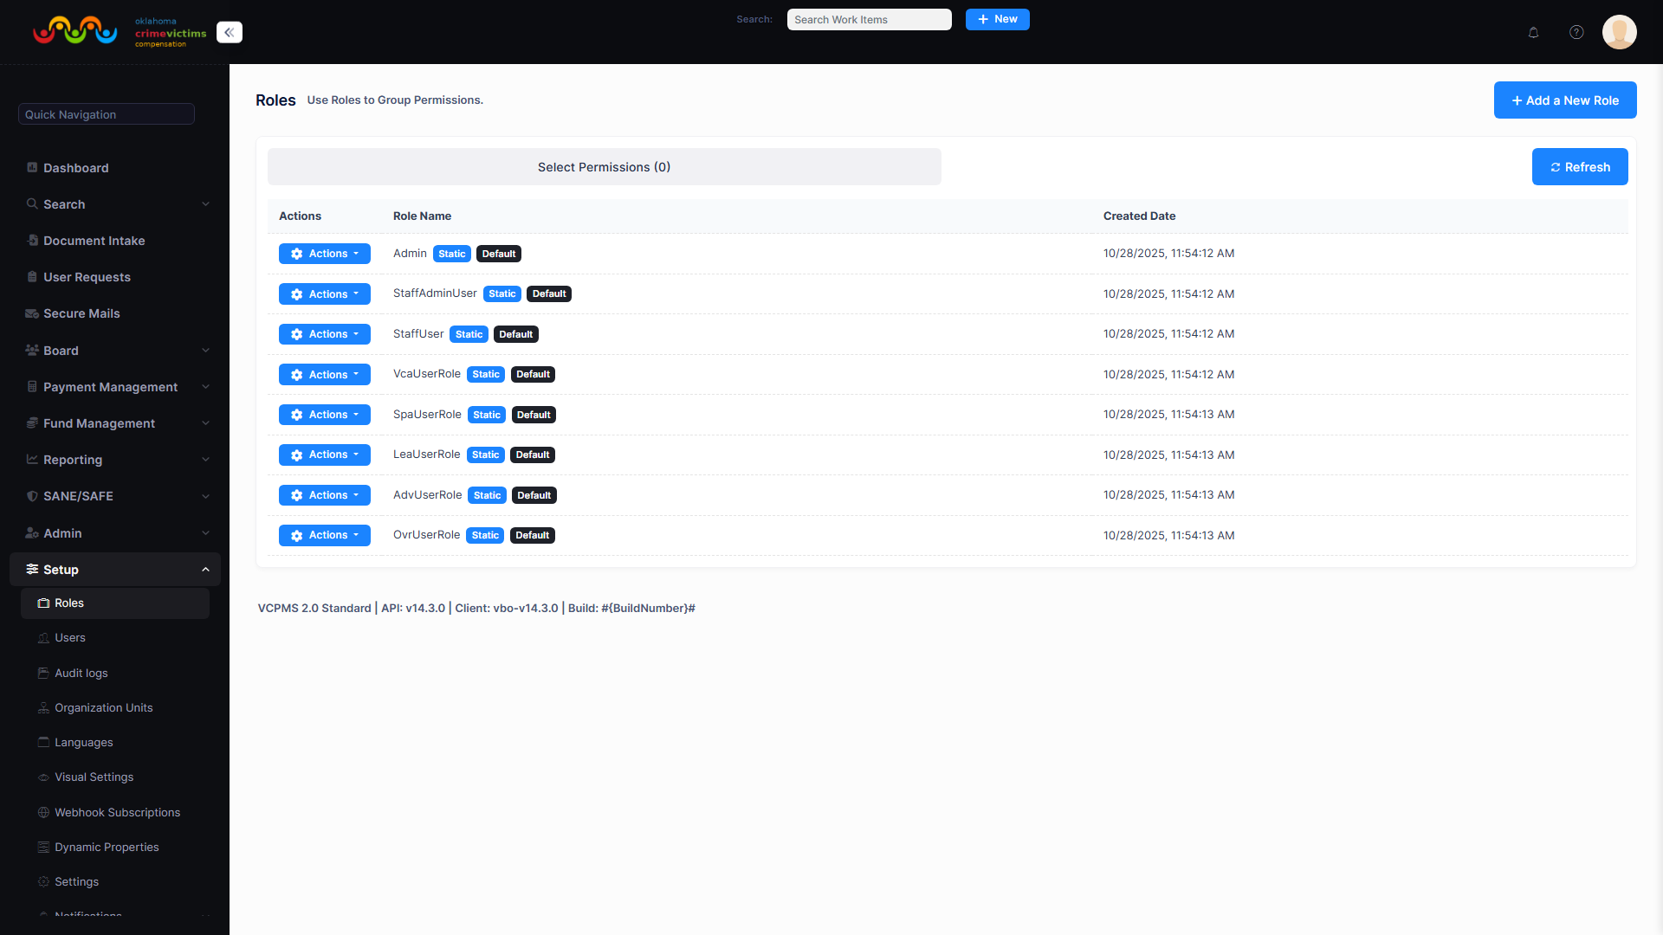
Task: Click the user profile avatar
Action: [x=1620, y=32]
